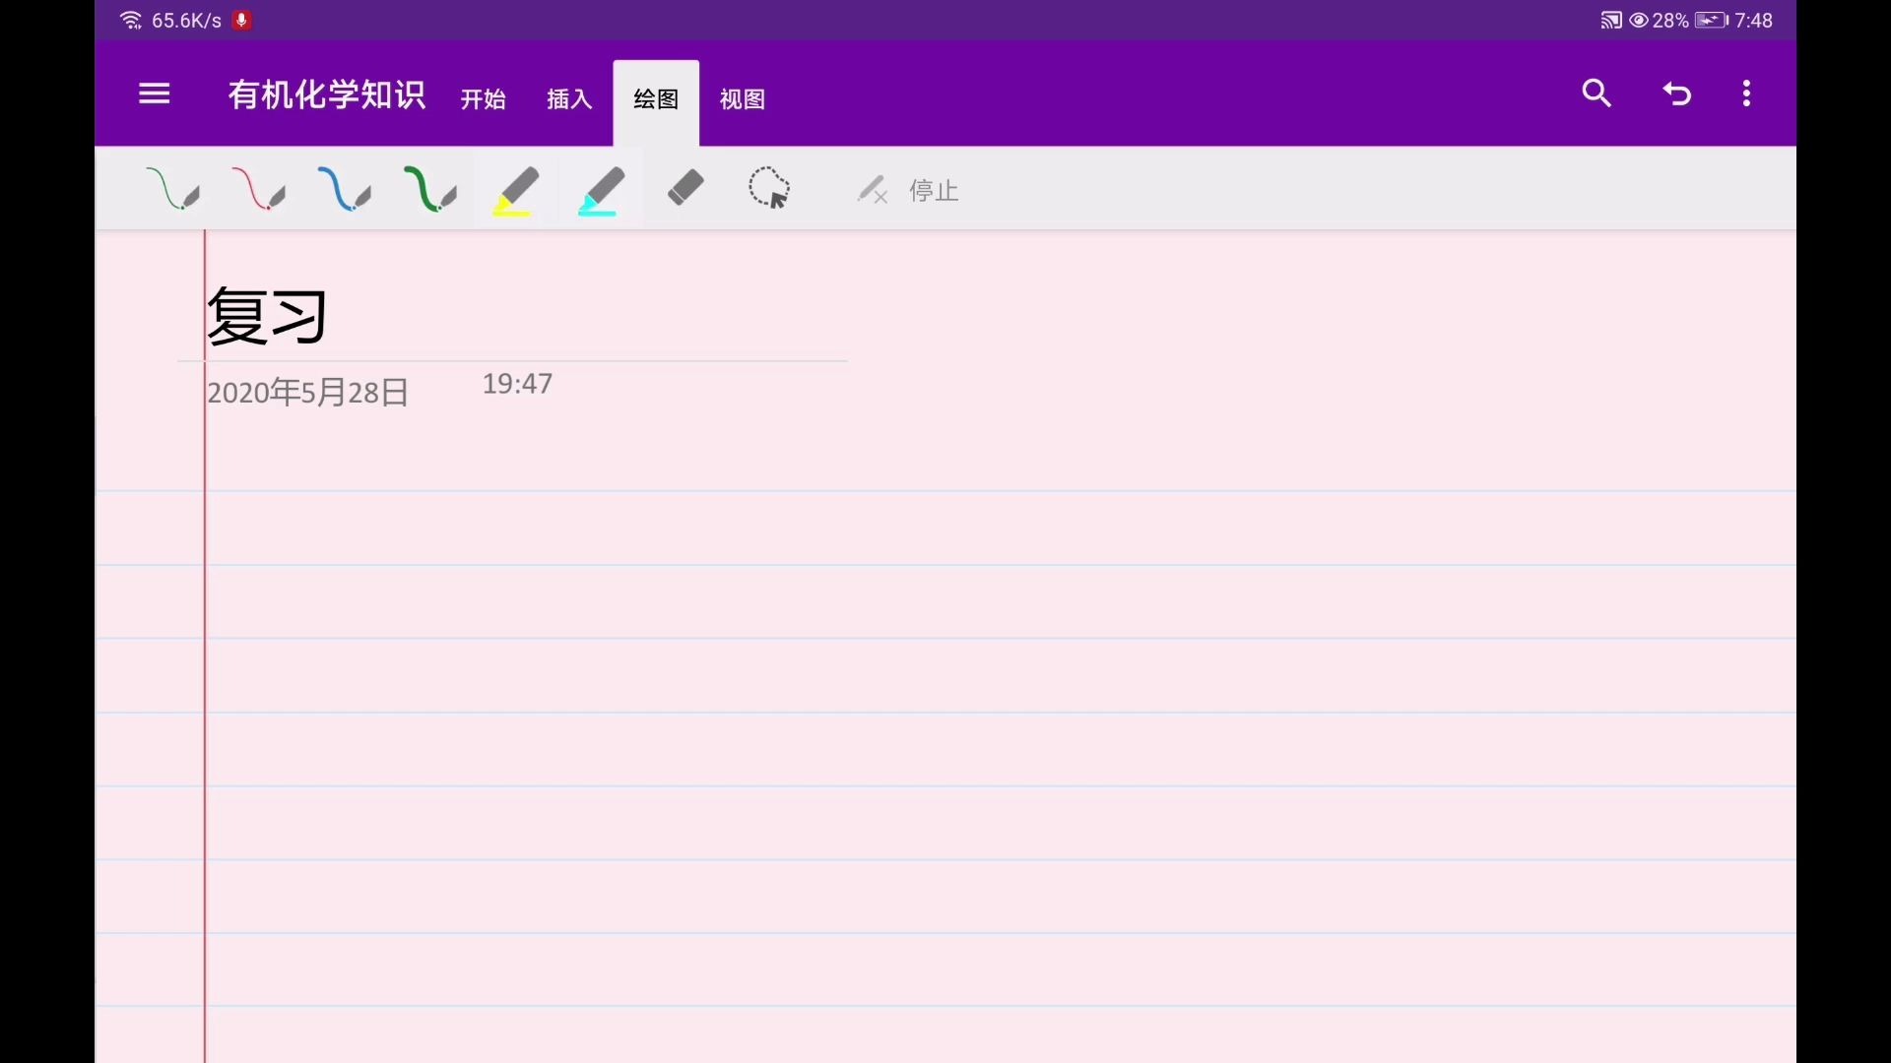
Task: Select the thick green pen
Action: pos(430,189)
